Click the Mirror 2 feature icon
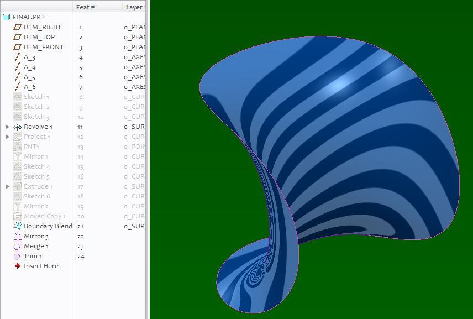 pyautogui.click(x=18, y=206)
